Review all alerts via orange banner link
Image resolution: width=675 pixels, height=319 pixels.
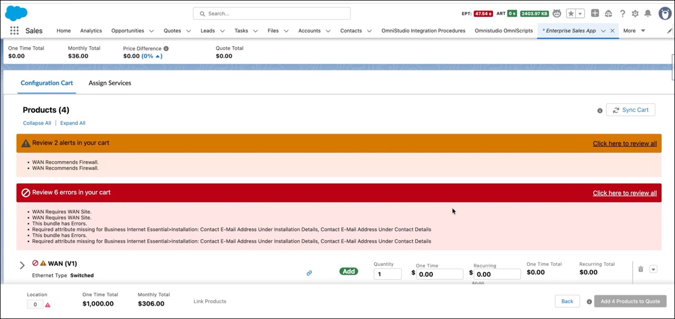point(625,144)
